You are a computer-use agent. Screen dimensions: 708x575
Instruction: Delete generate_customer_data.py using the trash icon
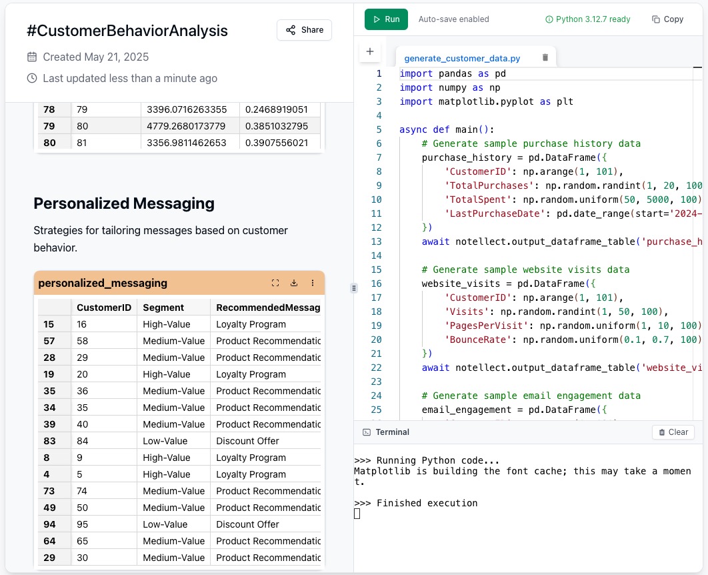click(x=545, y=57)
